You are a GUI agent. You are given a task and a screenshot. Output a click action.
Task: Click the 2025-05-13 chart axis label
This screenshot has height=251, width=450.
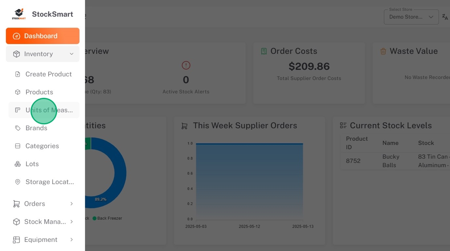[x=303, y=227]
